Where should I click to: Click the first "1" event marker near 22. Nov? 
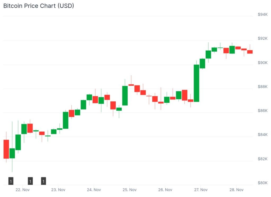11,181
